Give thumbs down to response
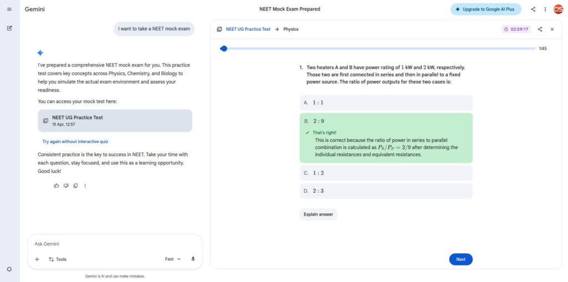 pos(66,186)
